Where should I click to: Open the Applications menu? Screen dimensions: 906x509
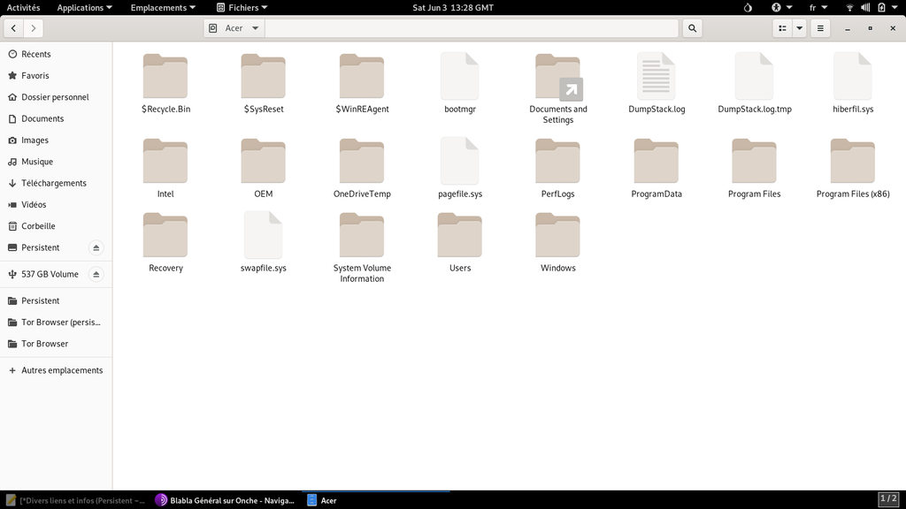point(84,8)
